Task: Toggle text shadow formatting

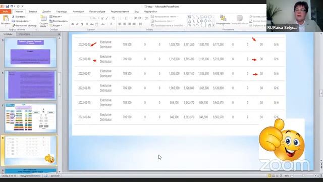Action: [x=87, y=24]
